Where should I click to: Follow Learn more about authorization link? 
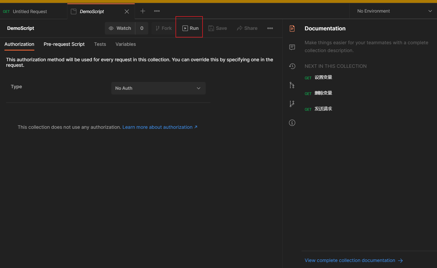160,127
